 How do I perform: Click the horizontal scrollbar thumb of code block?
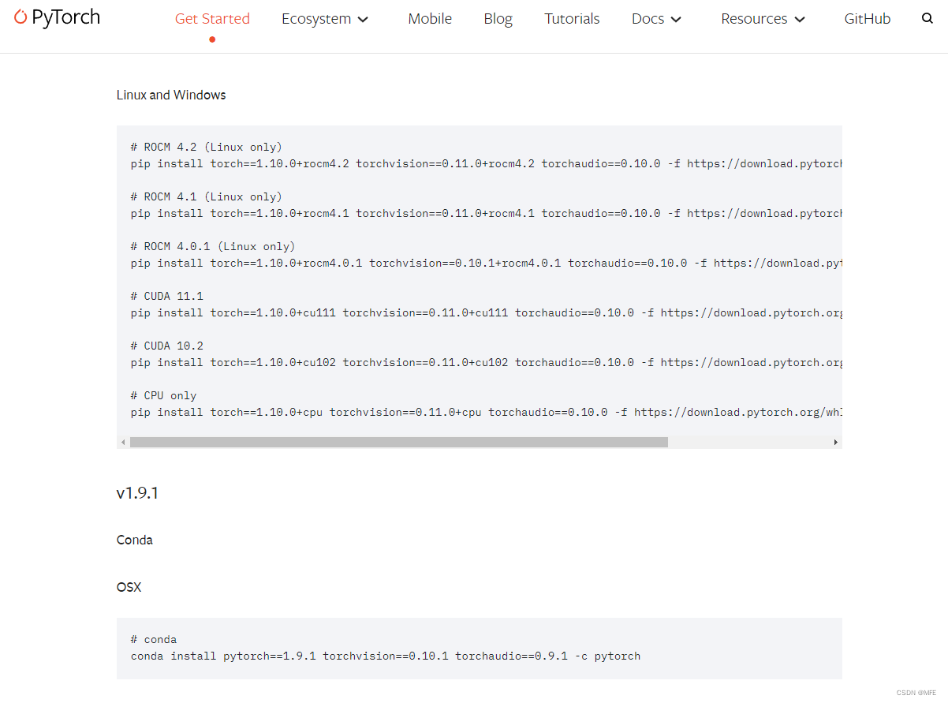click(x=399, y=443)
